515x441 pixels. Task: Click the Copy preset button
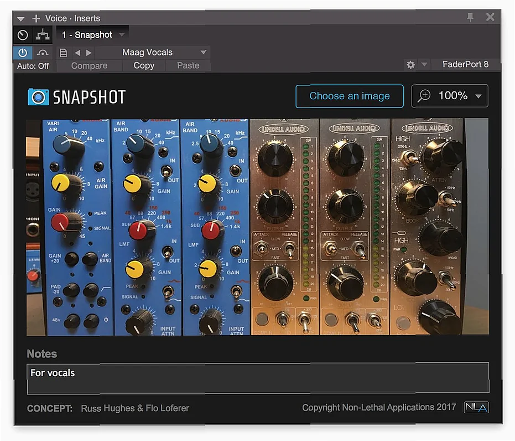pos(143,65)
